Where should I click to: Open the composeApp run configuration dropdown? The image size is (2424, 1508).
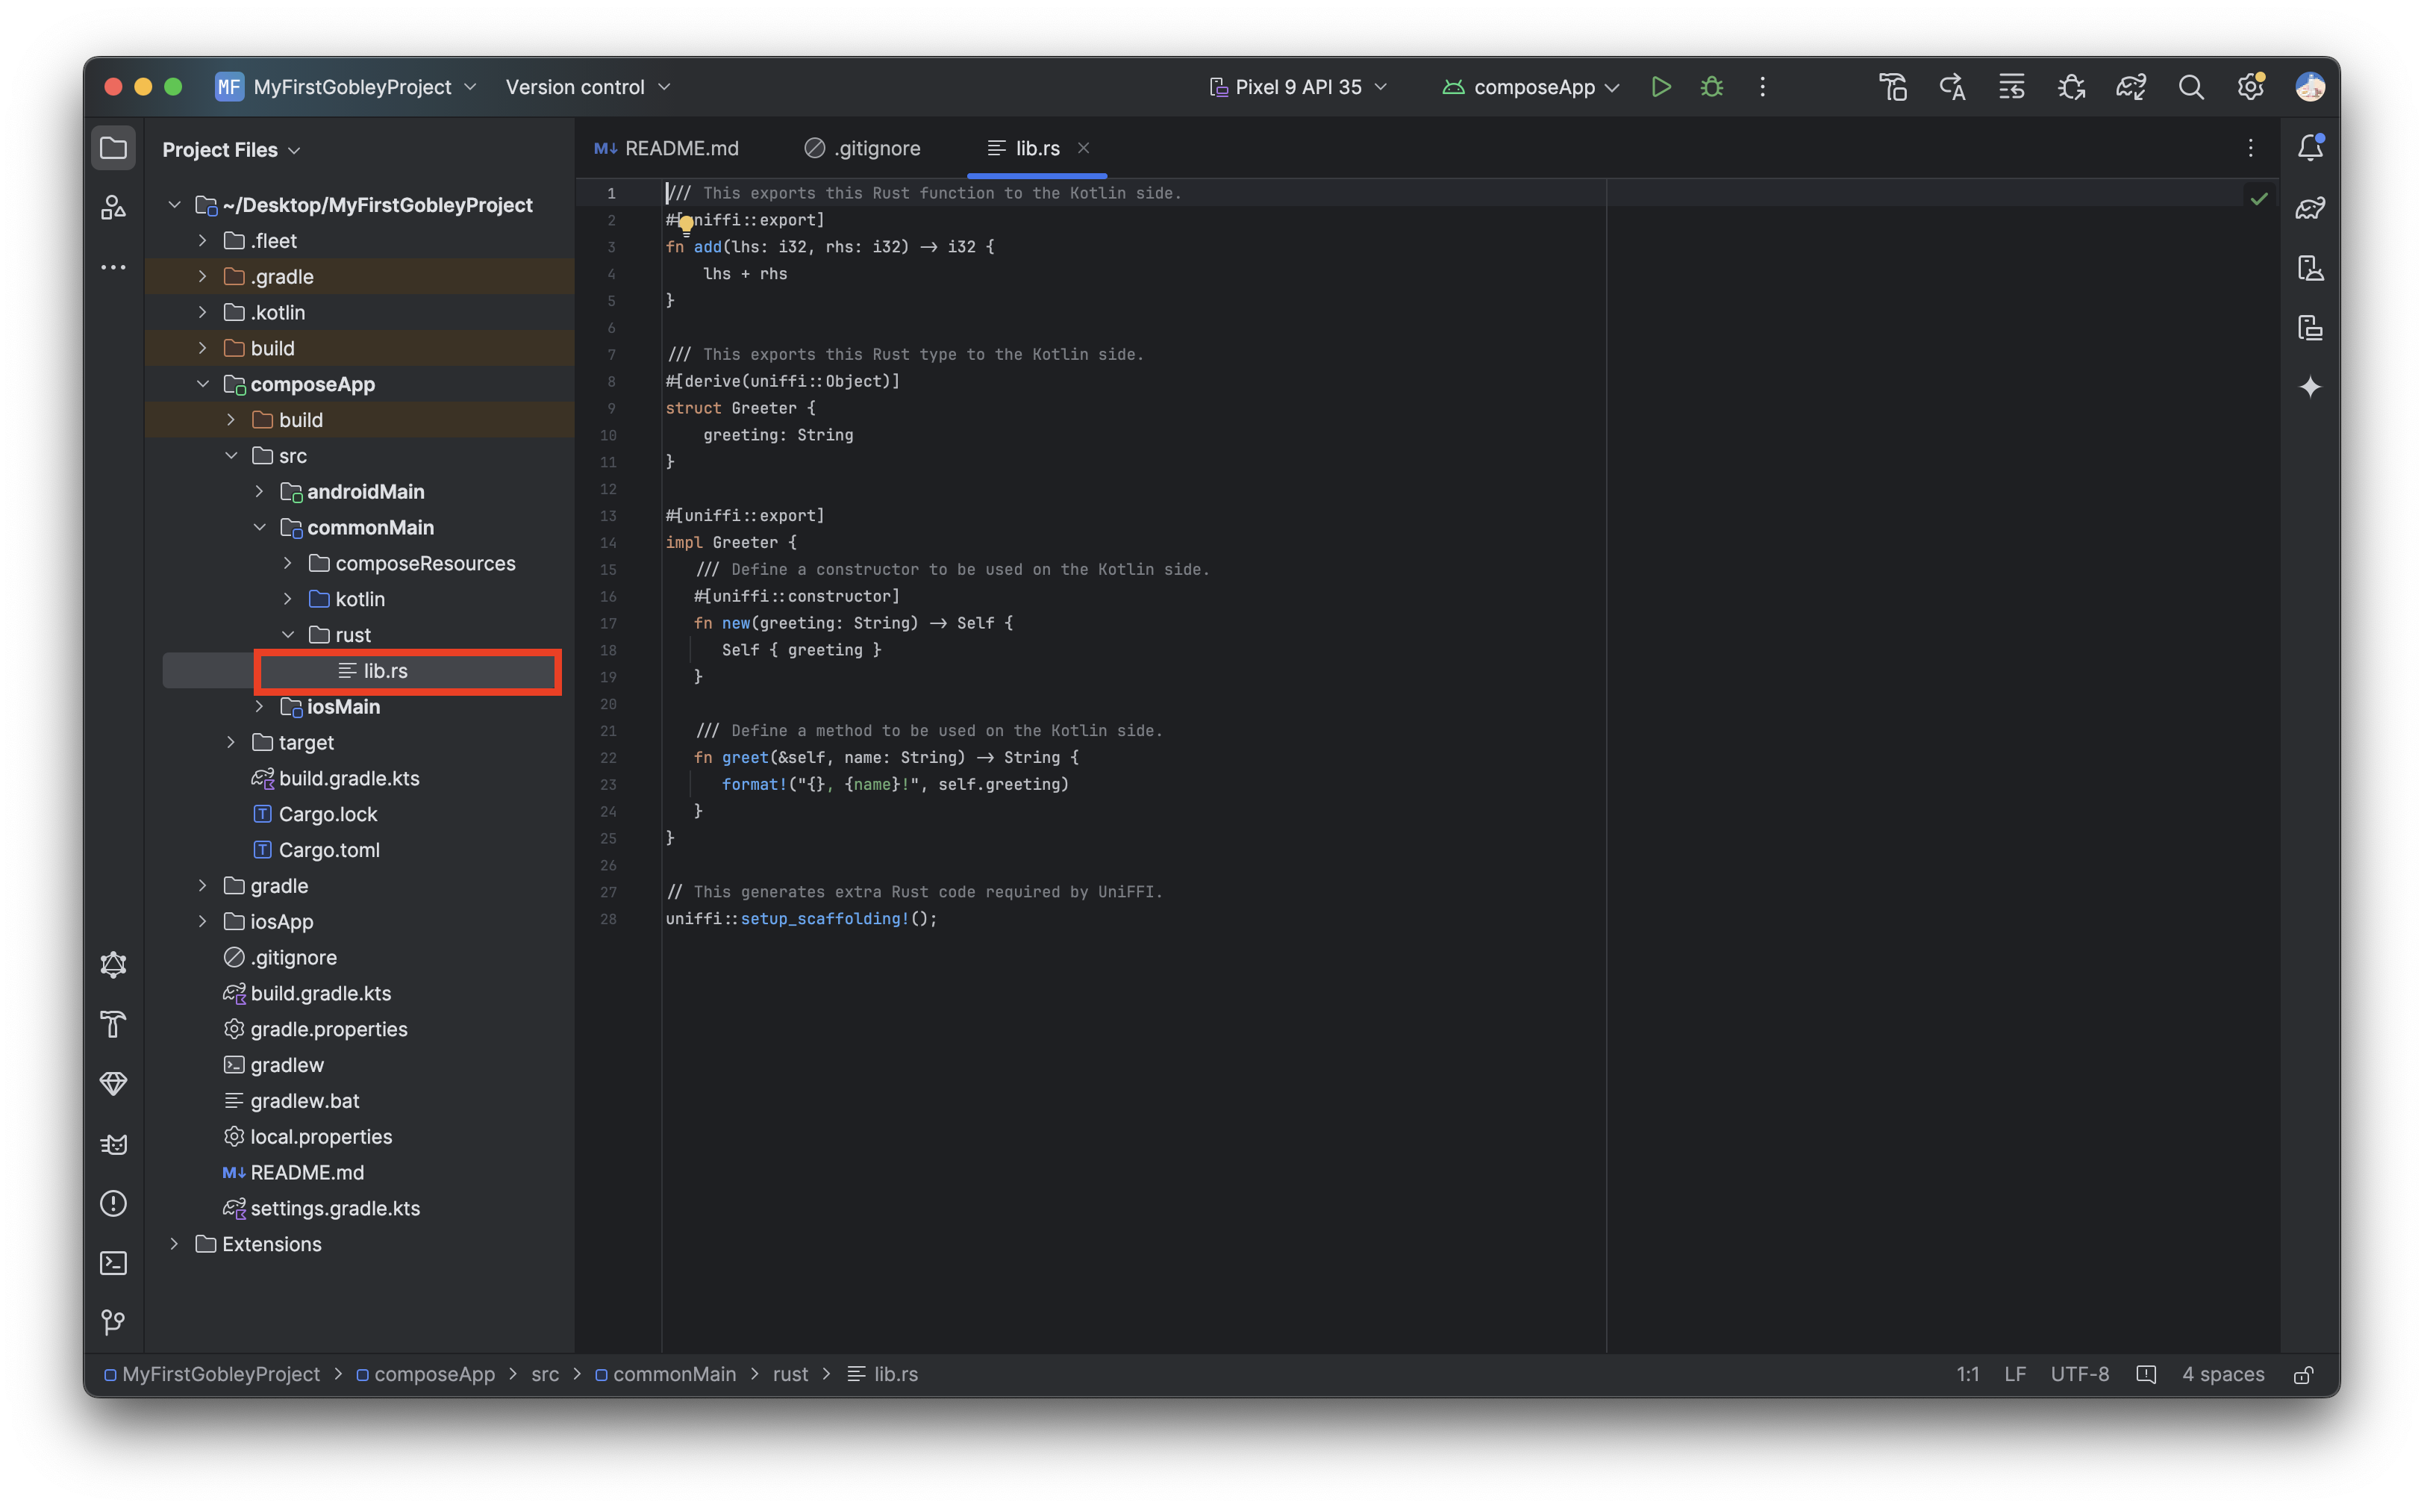point(1531,87)
